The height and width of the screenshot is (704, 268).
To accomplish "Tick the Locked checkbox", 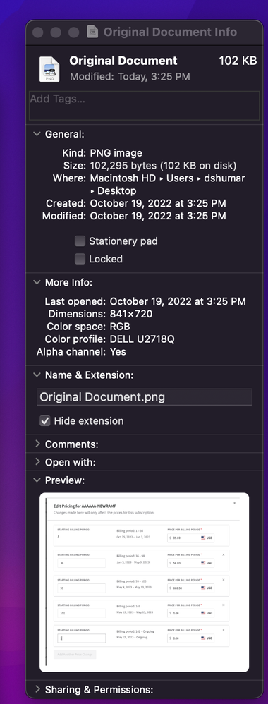I will point(80,259).
